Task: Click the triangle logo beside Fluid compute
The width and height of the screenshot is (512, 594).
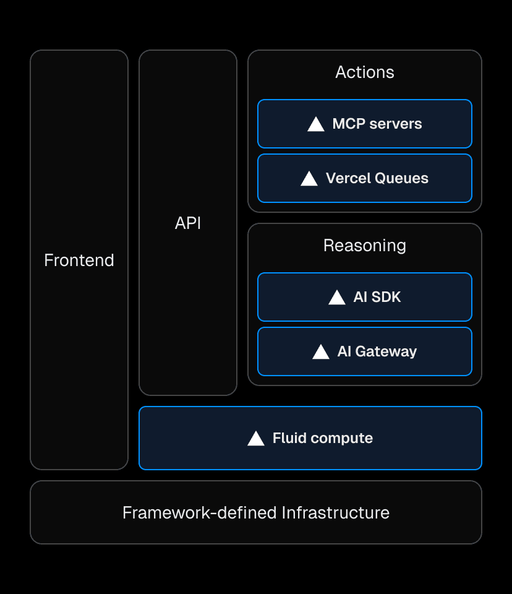Action: [x=256, y=439]
